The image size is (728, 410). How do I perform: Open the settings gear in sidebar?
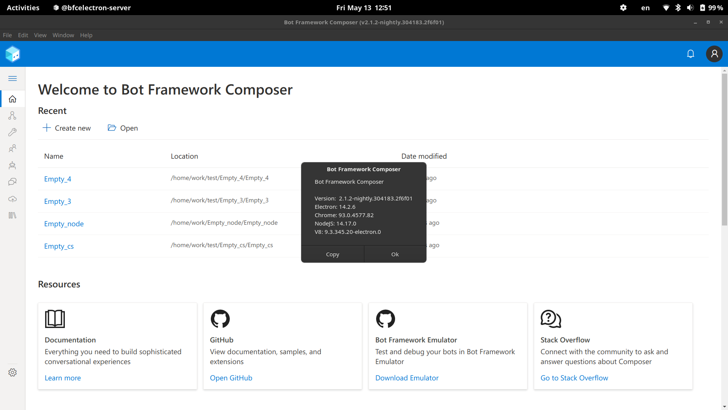pos(13,372)
